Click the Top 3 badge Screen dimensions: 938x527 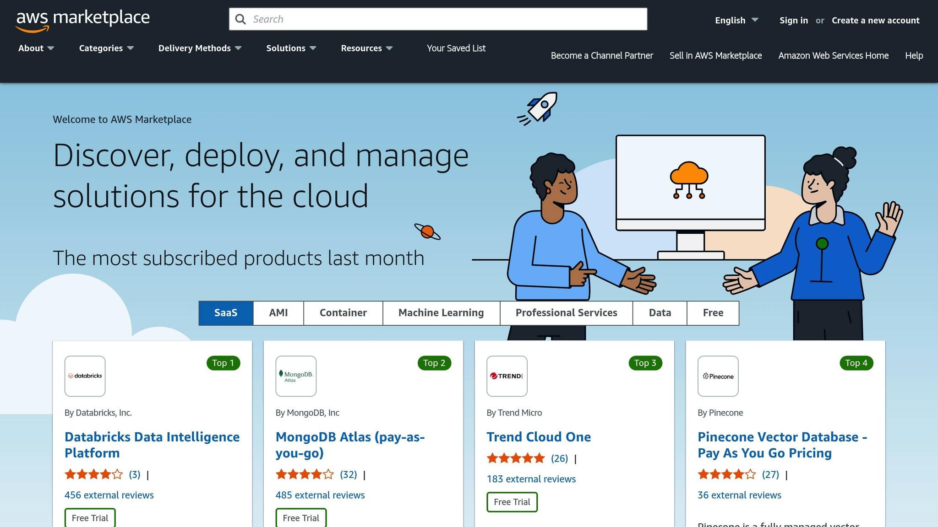pyautogui.click(x=645, y=363)
